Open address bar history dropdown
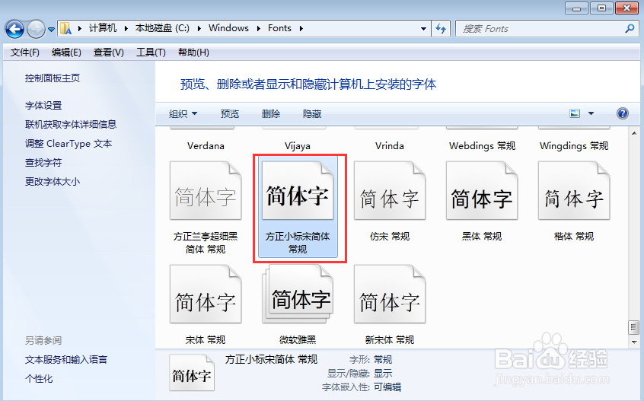Viewport: 644px width, 401px height. 423,29
